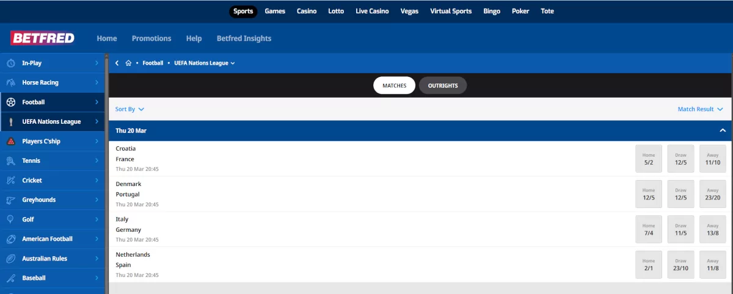
Task: Open Virtual Sports section
Action: pyautogui.click(x=451, y=11)
